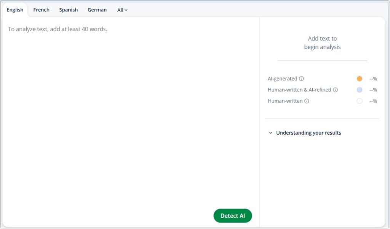Switch to the French tab
Image resolution: width=390 pixels, height=229 pixels.
[x=41, y=10]
